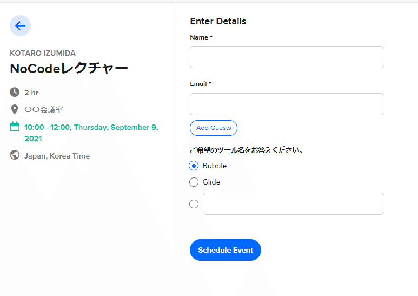Click the green calendar icon

(15, 127)
